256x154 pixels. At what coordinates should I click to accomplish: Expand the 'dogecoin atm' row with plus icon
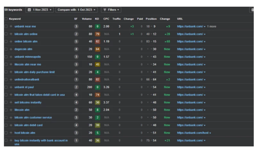(x=11, y=49)
